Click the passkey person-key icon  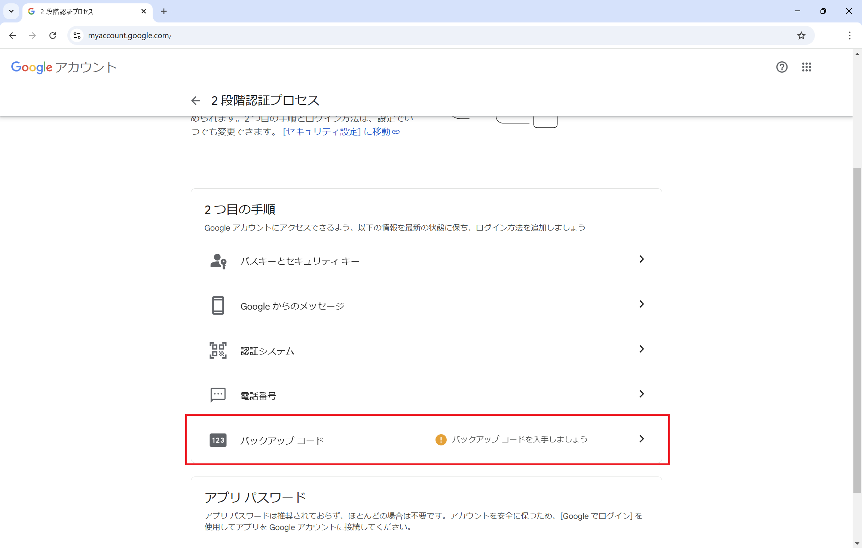(x=218, y=261)
